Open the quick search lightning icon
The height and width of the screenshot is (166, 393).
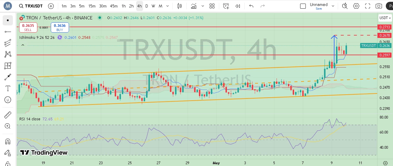tap(345, 6)
